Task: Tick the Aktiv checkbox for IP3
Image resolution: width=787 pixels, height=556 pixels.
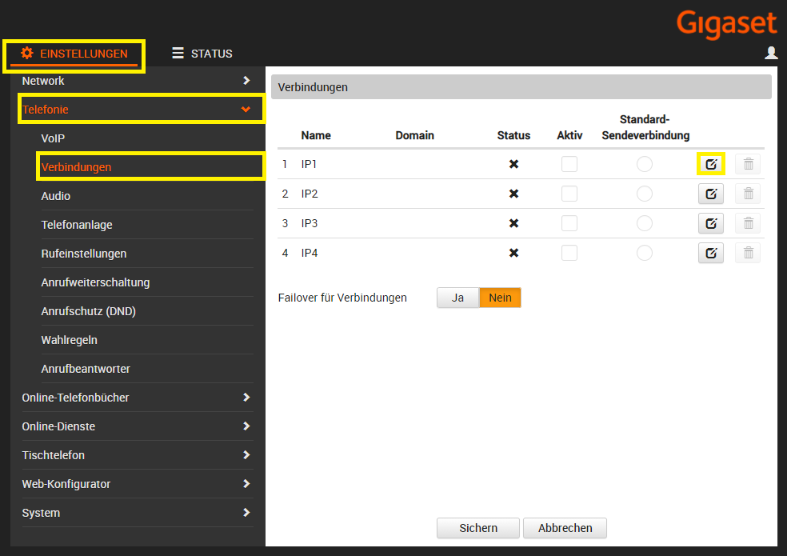Action: pos(569,223)
